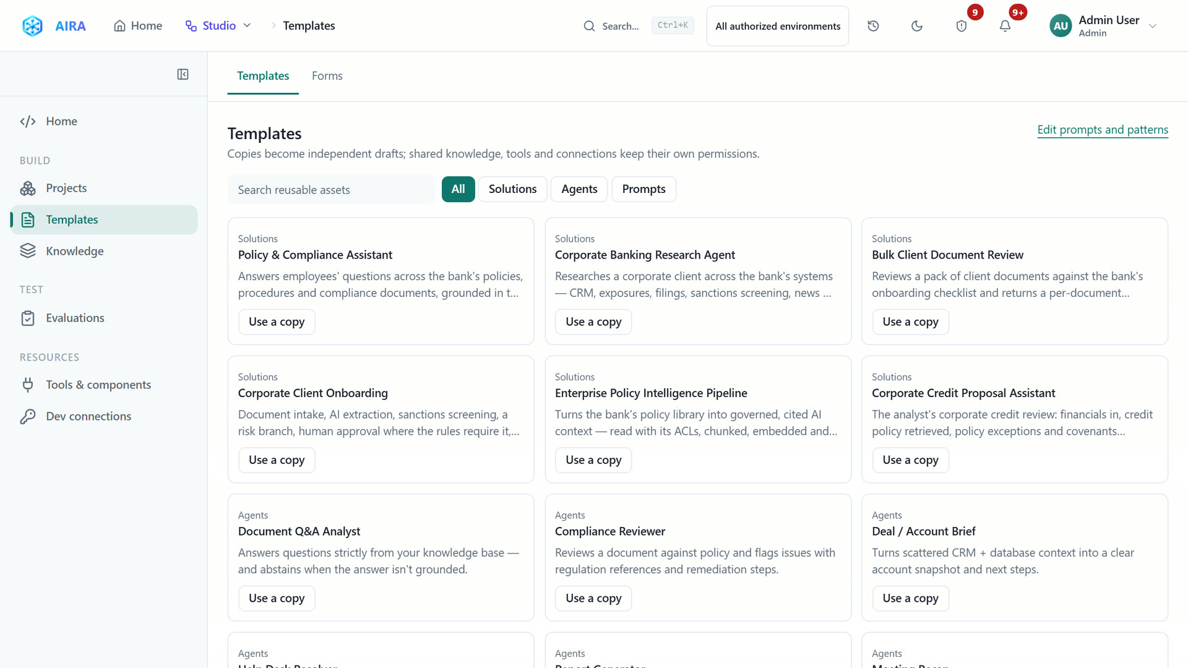This screenshot has width=1188, height=668.
Task: Click the Templates document icon in sidebar
Action: 28,220
